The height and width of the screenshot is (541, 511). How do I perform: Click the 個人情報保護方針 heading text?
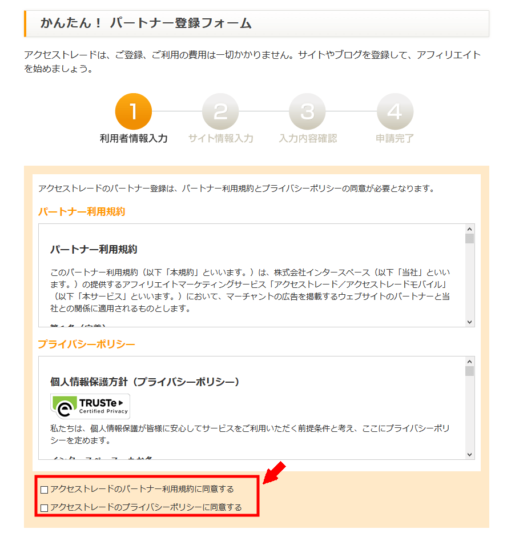tap(144, 382)
